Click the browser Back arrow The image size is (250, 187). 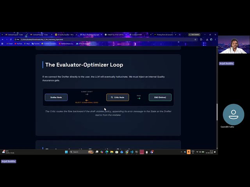click(3, 39)
